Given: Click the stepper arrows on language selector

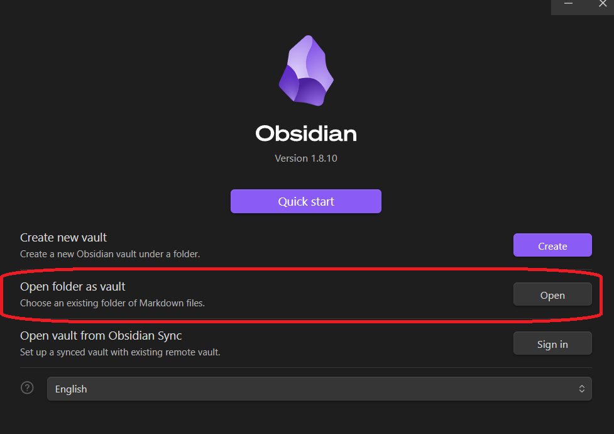Looking at the screenshot, I should coord(582,388).
